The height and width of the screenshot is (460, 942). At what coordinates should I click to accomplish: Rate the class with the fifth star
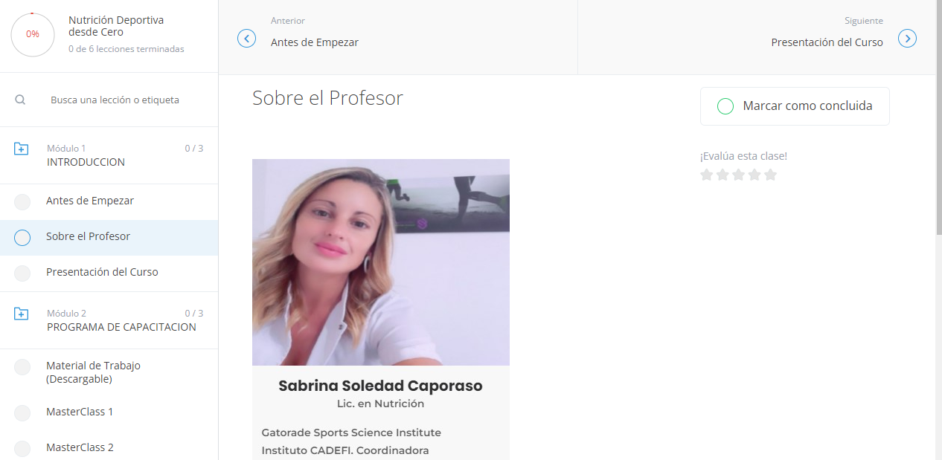[x=770, y=175]
